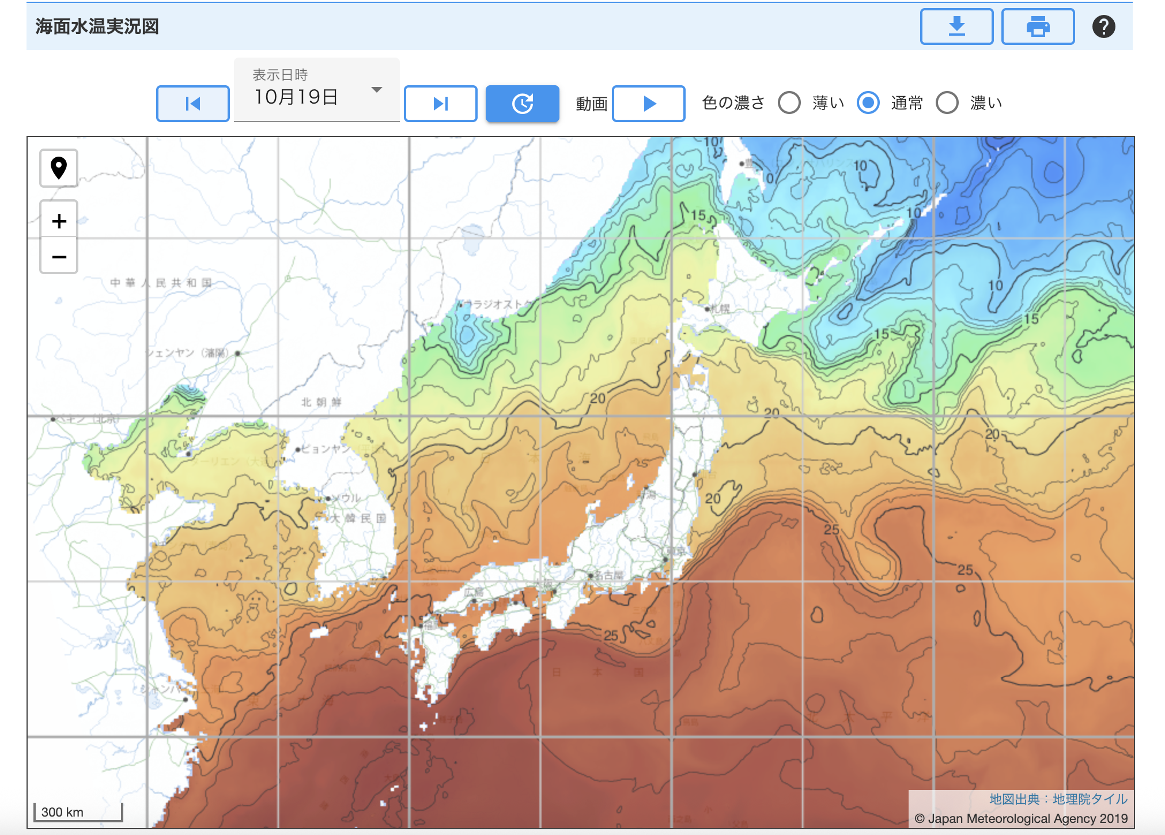Advance to the next date with skip-next
This screenshot has height=835, width=1165.
[441, 104]
